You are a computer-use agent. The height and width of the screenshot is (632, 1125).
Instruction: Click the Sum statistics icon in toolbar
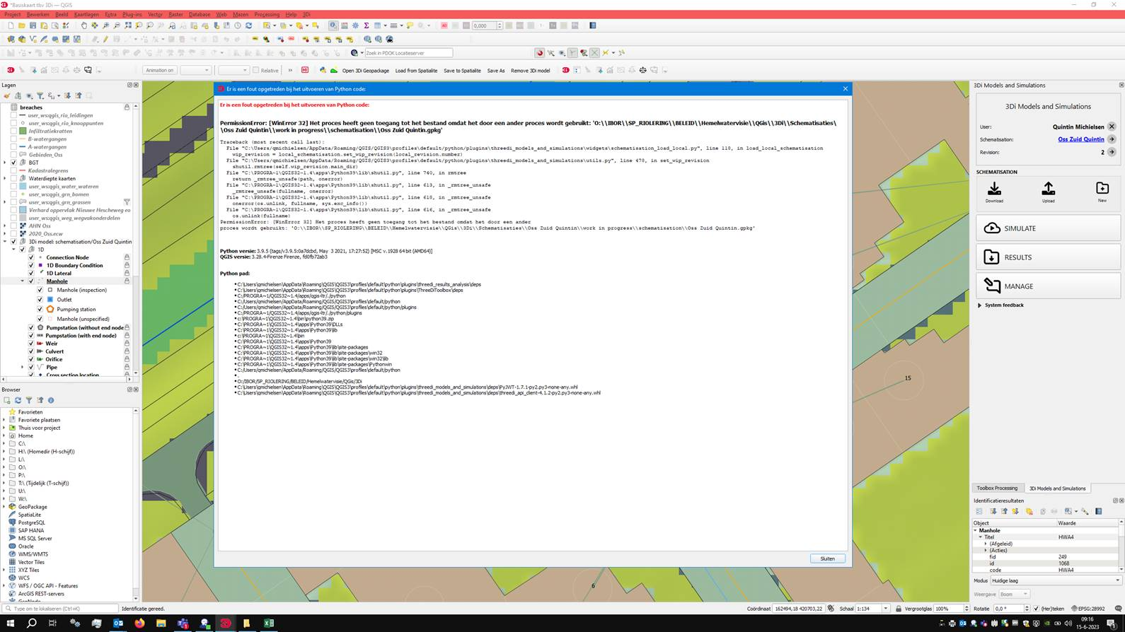tap(367, 25)
